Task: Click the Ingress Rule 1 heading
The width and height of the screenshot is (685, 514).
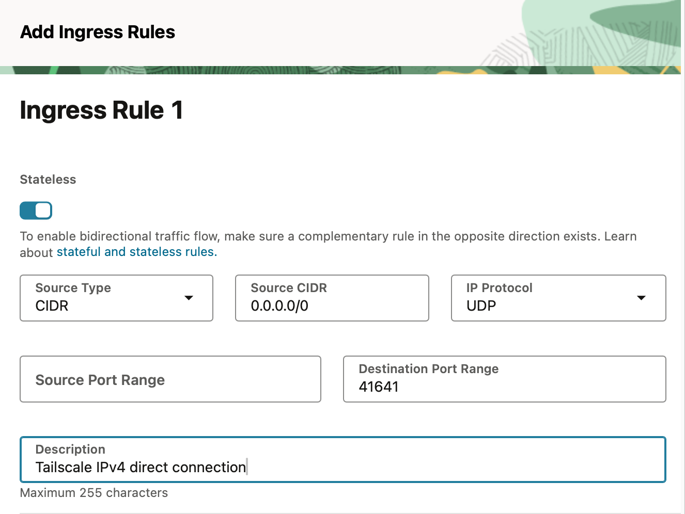Action: 101,110
